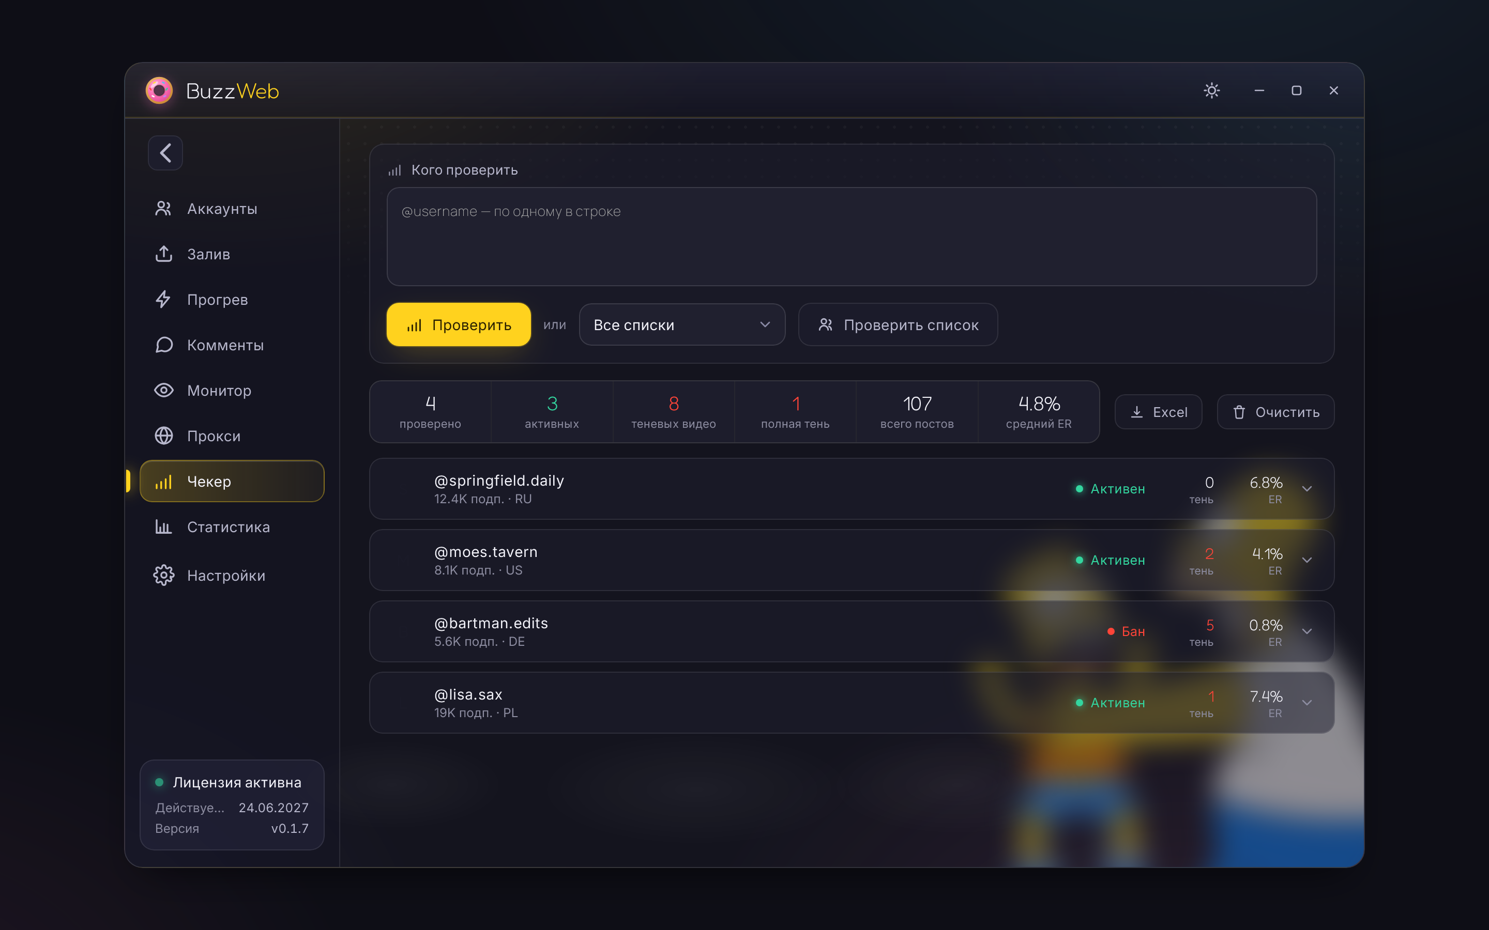Viewport: 1489px width, 930px height.
Task: Open Прогрев section
Action: click(x=232, y=300)
